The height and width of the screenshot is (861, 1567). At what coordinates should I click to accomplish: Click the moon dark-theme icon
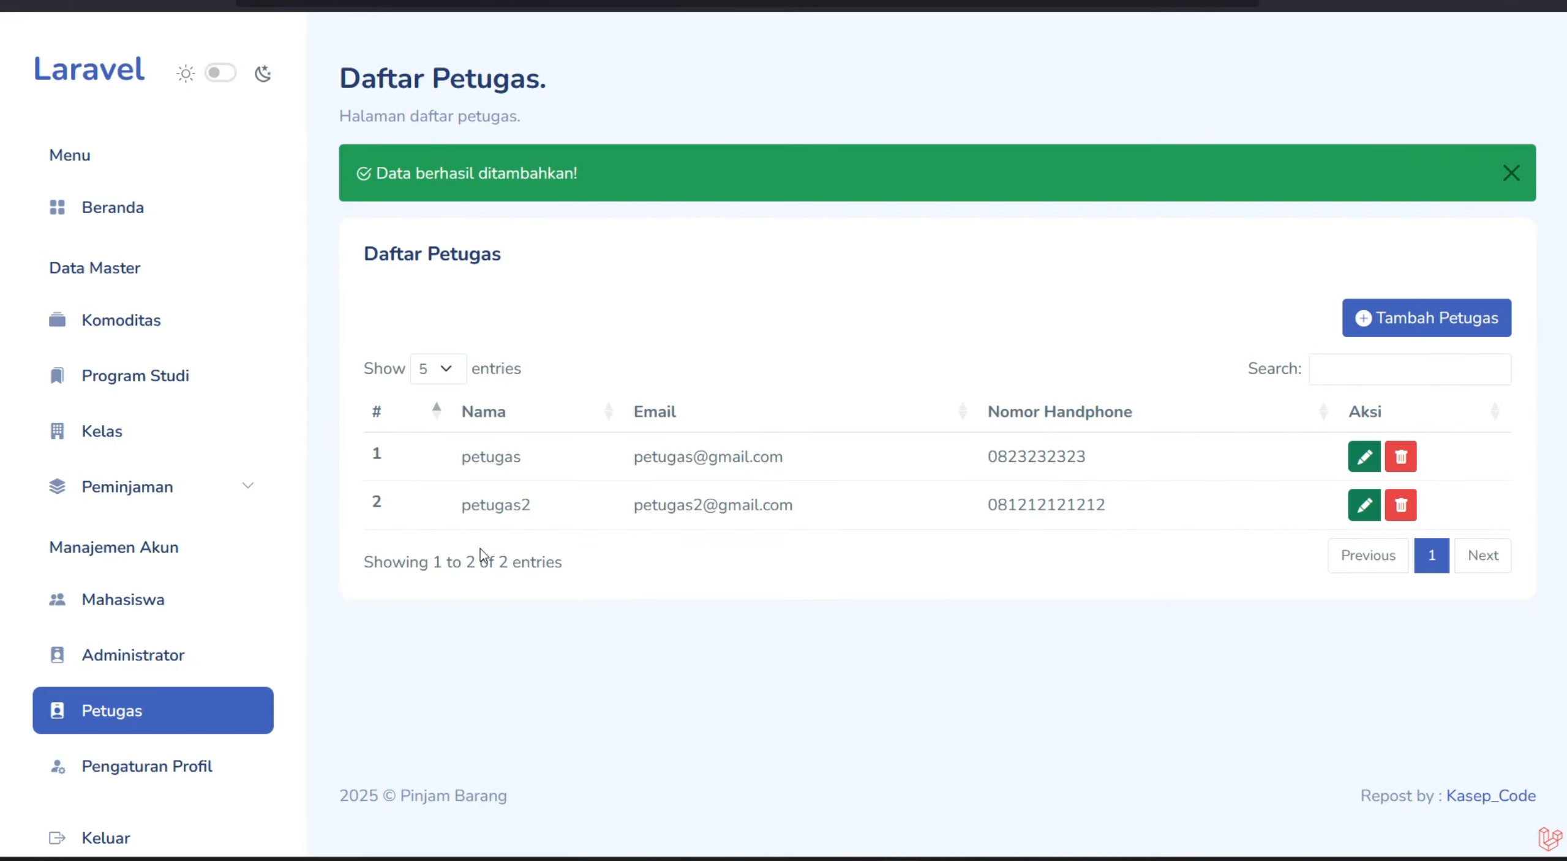pos(263,73)
